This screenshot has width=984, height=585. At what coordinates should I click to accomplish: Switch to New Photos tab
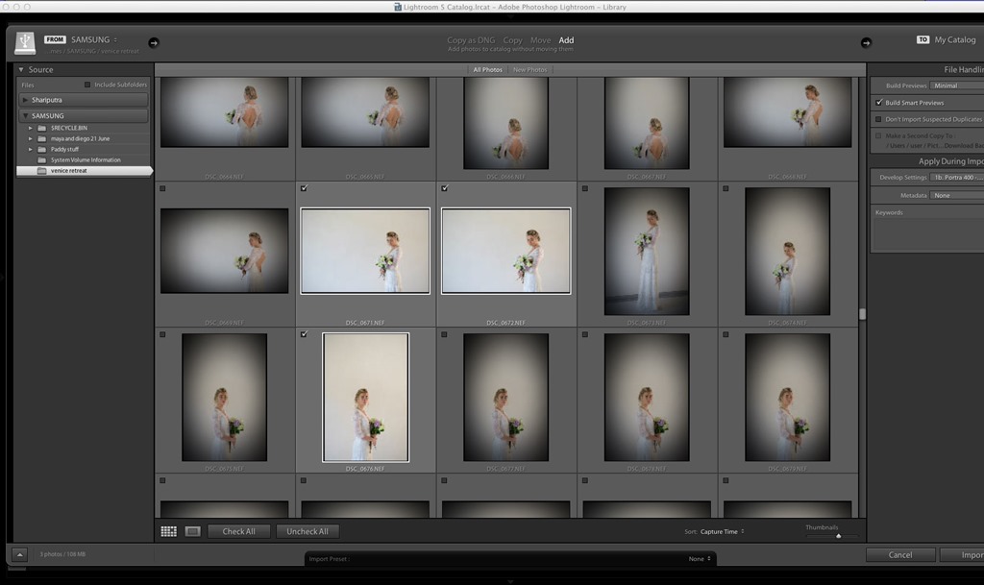(529, 70)
